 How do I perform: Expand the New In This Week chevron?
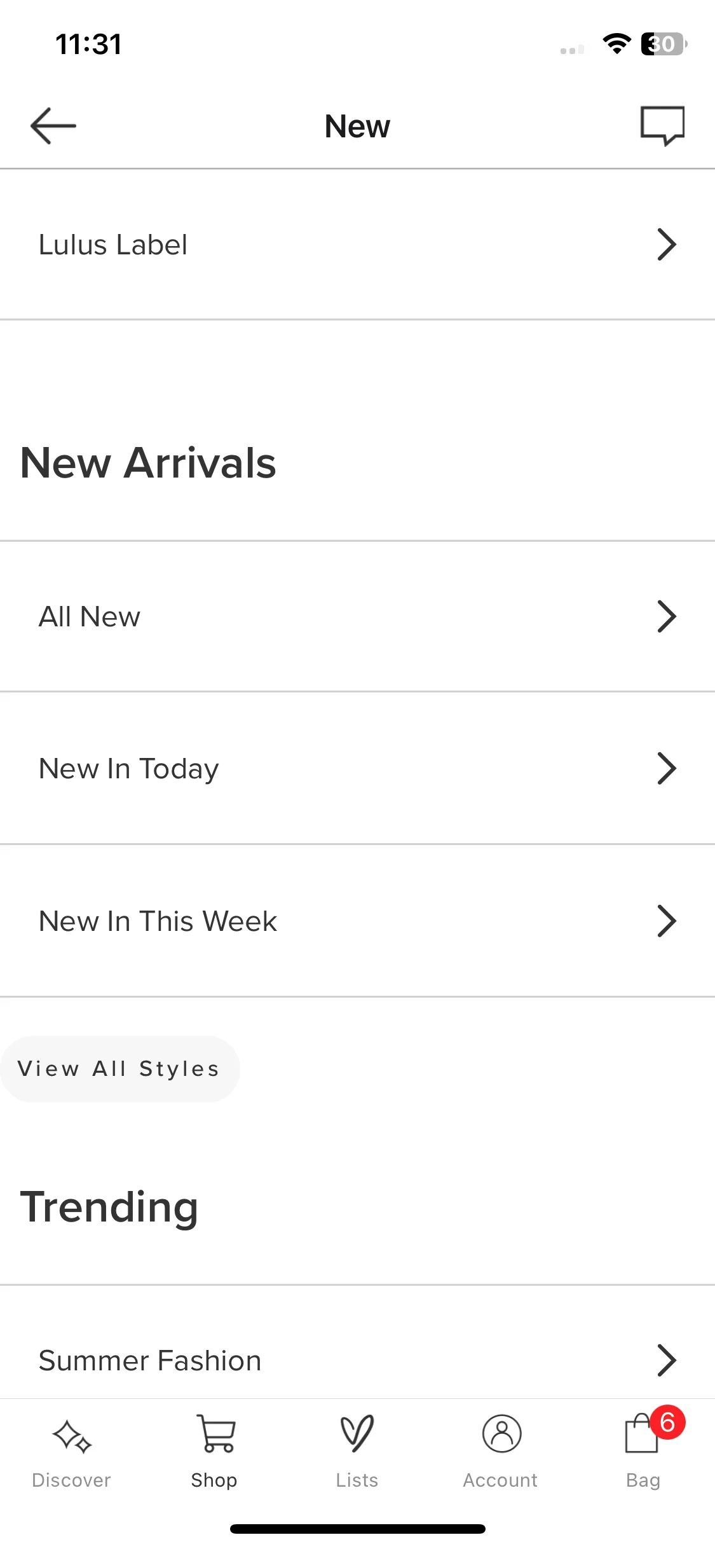[666, 921]
